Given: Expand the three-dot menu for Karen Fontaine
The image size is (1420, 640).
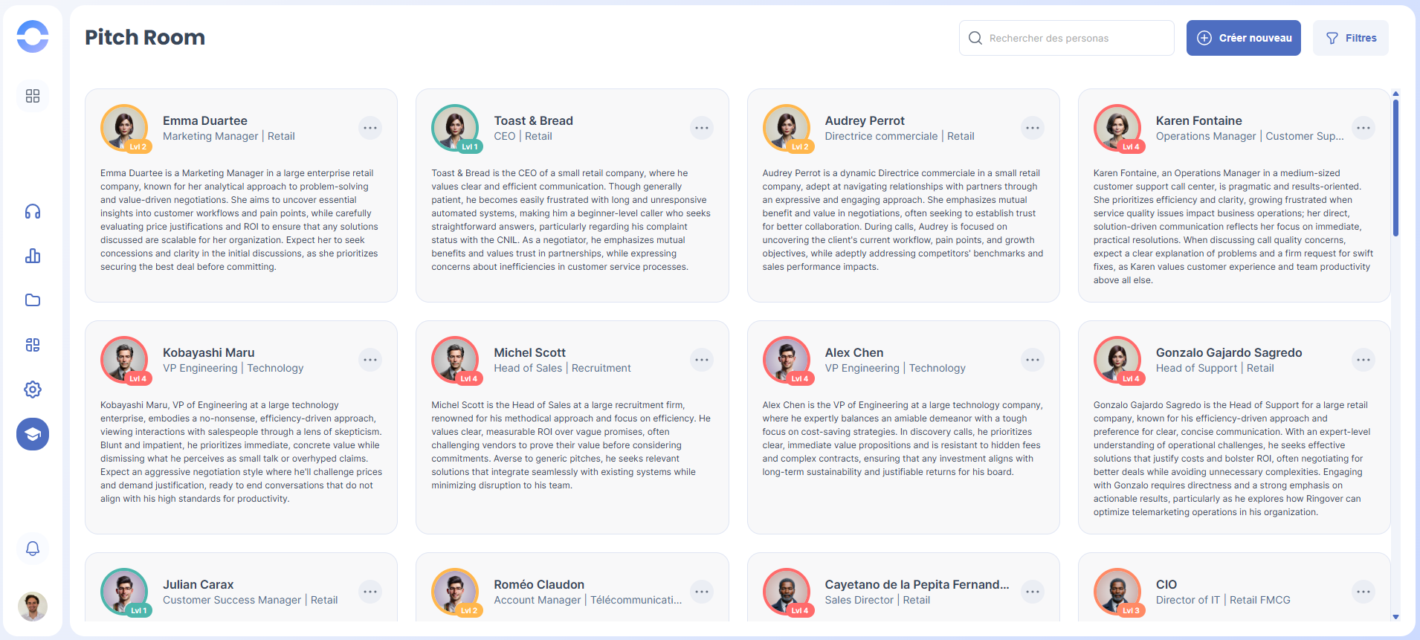Looking at the screenshot, I should (1363, 128).
